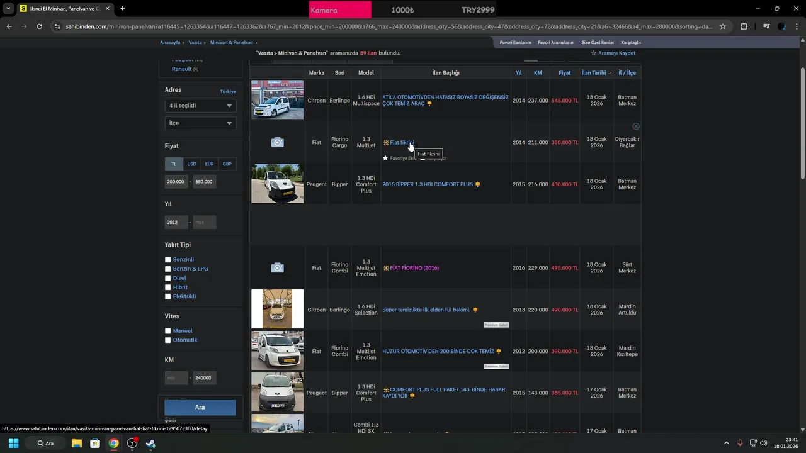Click camera placeholder of Fiorino (2016) listing
Screen dimensions: 806x453
point(277,268)
